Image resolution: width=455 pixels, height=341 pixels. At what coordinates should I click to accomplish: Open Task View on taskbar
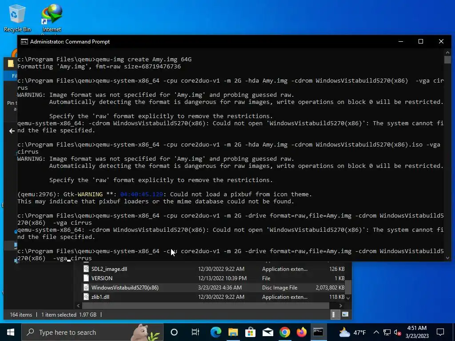196,332
